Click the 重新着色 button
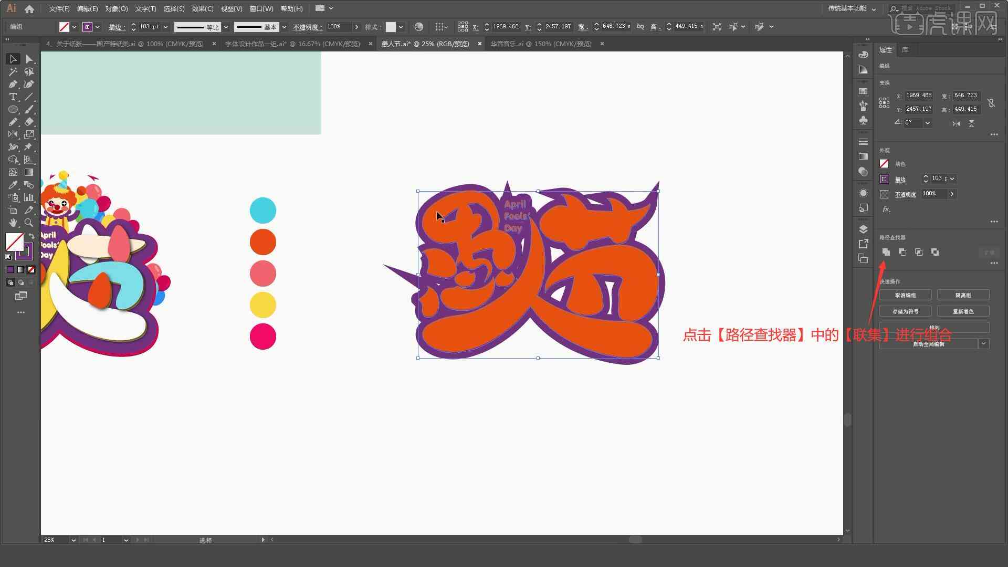 (x=963, y=312)
